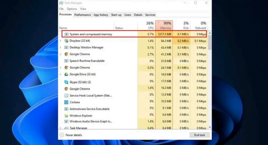Click the Service Host: Local System icon
This screenshot has height=145, width=268.
point(66,95)
